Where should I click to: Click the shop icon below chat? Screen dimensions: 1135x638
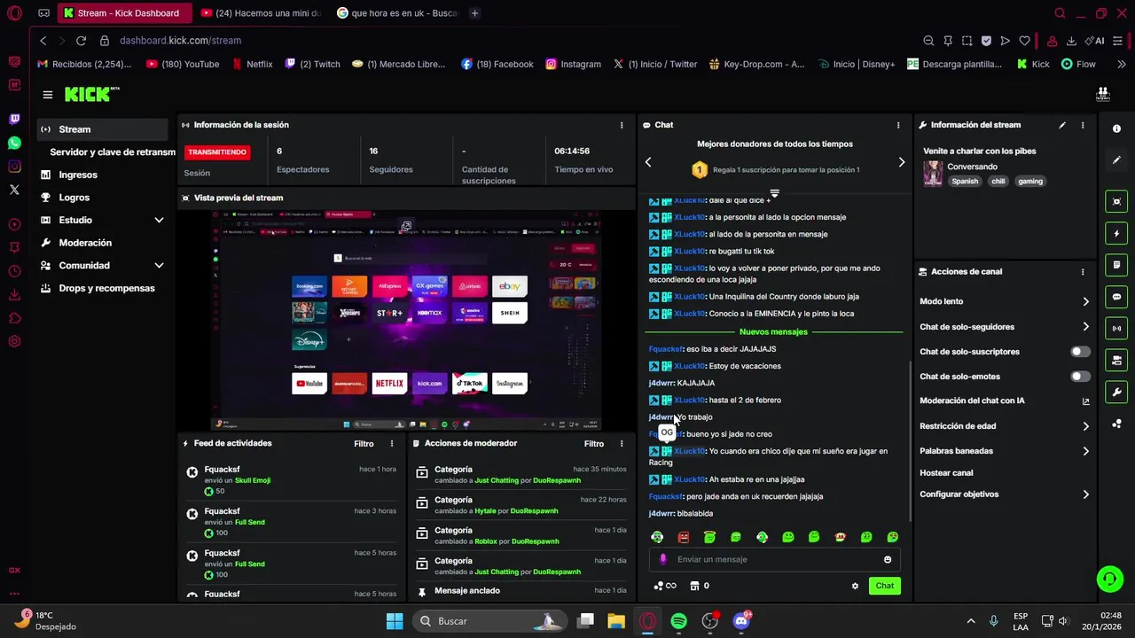[695, 586]
